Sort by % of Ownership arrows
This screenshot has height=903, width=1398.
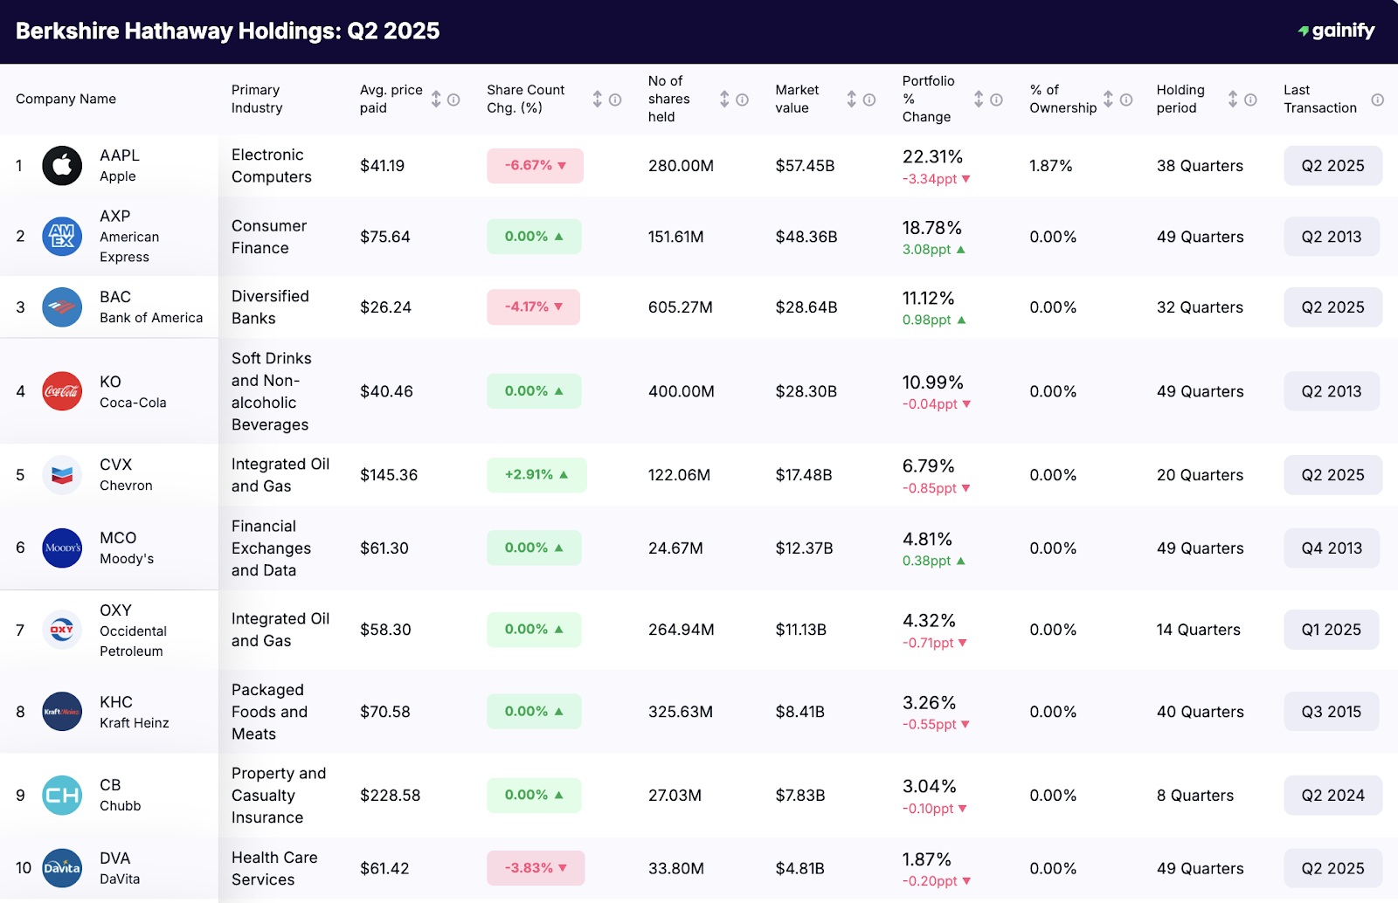click(1108, 100)
